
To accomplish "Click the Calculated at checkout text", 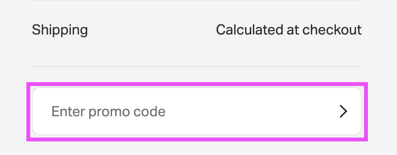I will [x=288, y=30].
